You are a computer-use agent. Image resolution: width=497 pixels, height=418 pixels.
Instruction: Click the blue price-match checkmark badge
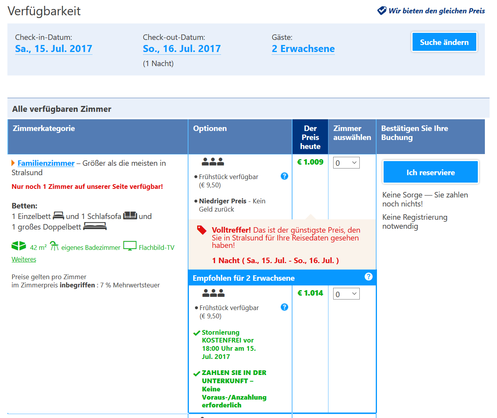(381, 11)
